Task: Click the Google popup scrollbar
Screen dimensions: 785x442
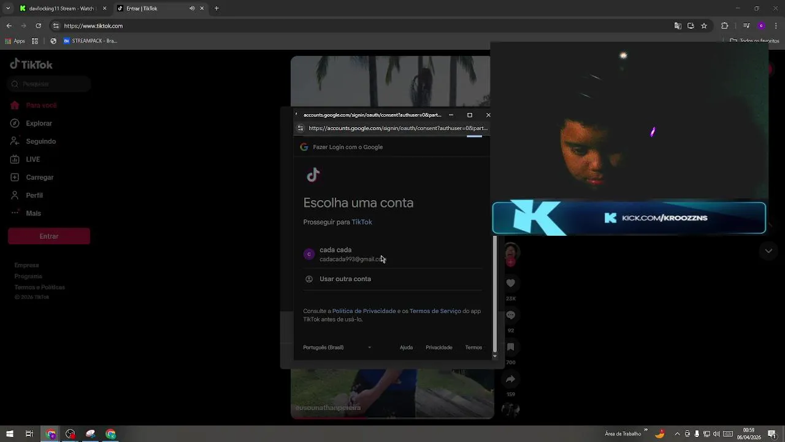Action: 495,295
